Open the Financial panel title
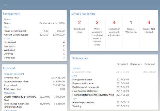 coord(9,68)
